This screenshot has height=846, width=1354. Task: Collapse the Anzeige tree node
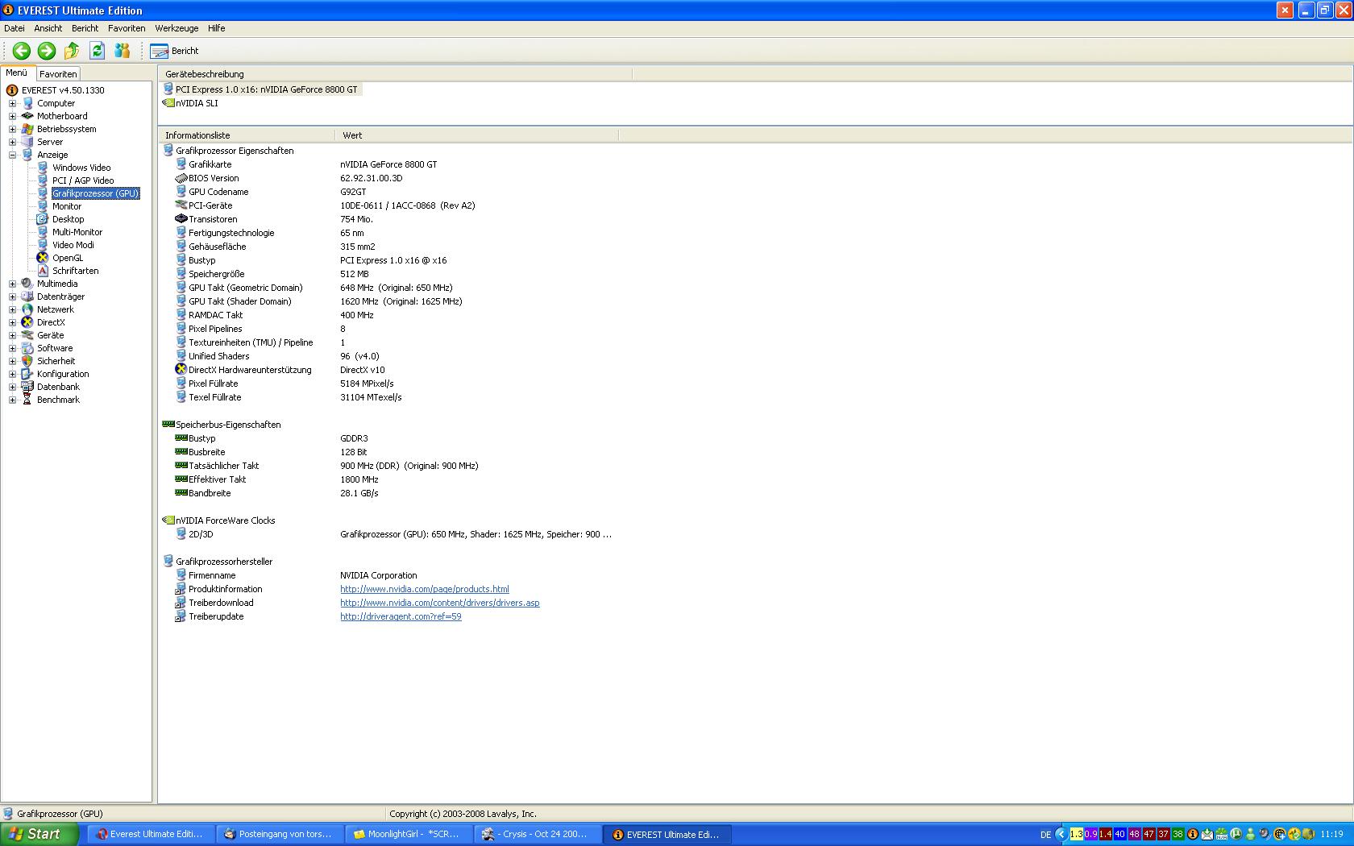coord(12,155)
